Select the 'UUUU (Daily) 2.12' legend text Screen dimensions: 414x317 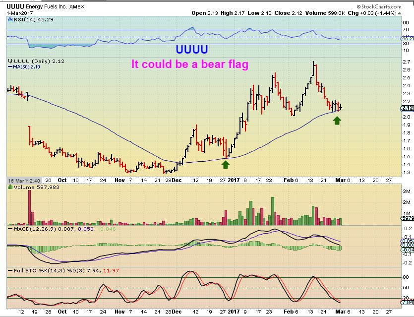pos(39,61)
